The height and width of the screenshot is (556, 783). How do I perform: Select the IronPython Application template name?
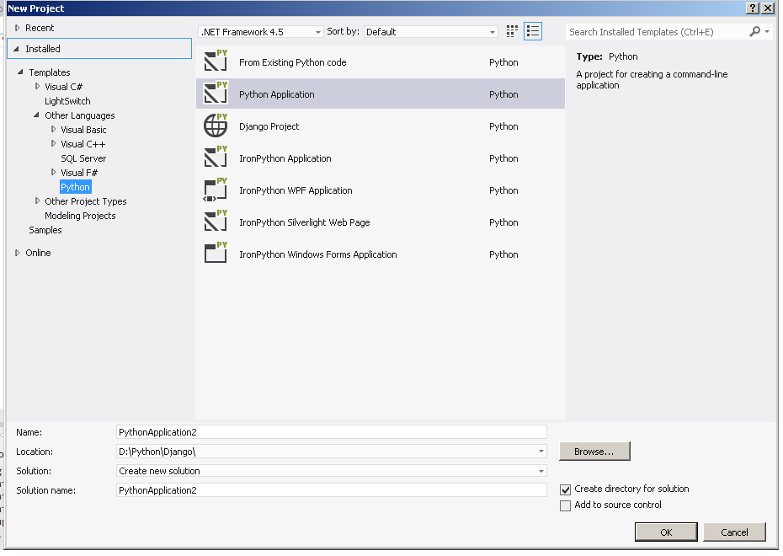tap(285, 158)
